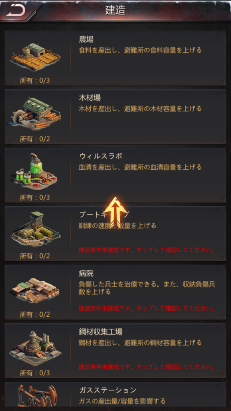Click the 所有：0/2 count under lumber yard

35,139
